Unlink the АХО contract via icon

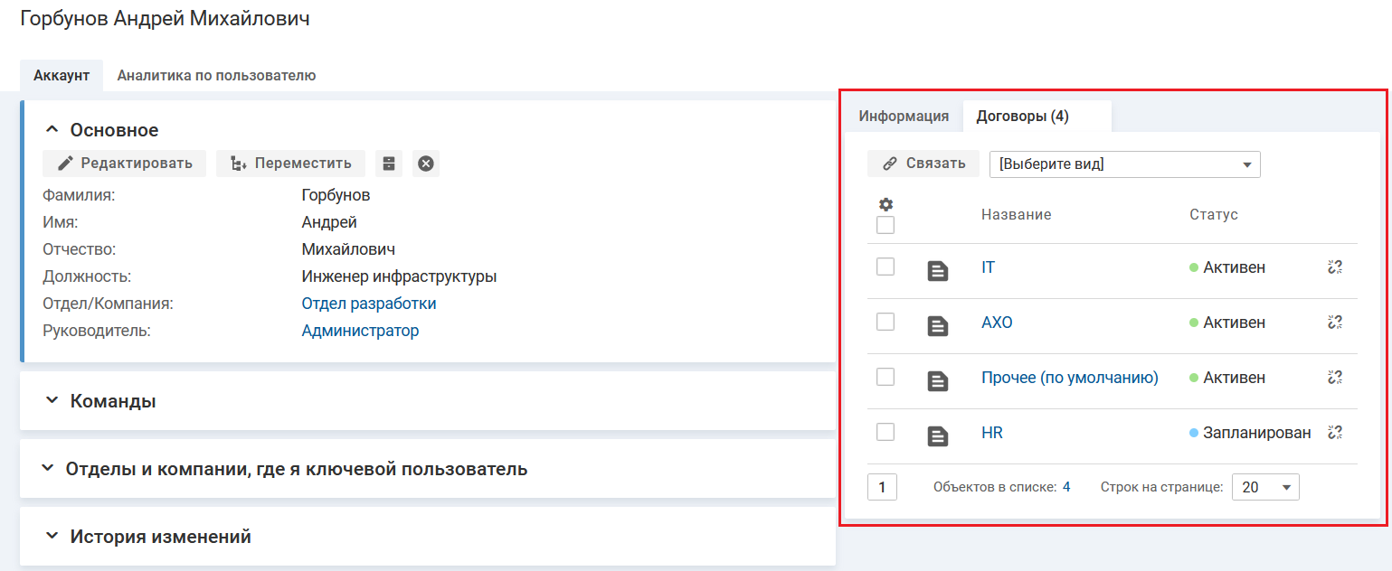coord(1334,323)
